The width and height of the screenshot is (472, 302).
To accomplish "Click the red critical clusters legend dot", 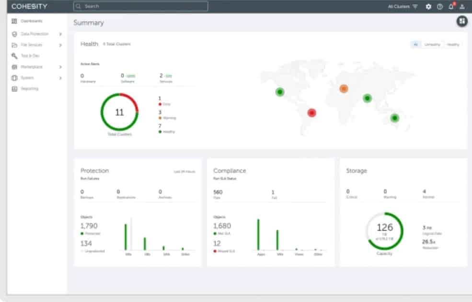I will (160, 104).
